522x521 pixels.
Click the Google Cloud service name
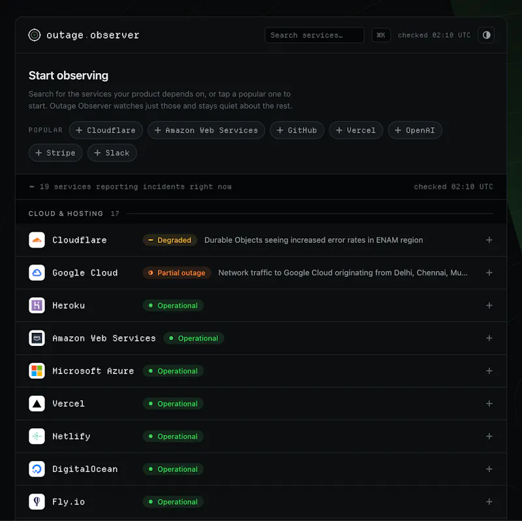coord(85,272)
